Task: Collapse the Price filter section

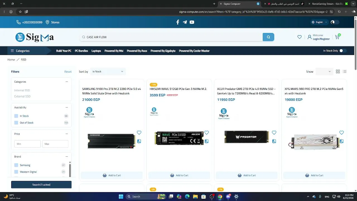Action: point(67,134)
